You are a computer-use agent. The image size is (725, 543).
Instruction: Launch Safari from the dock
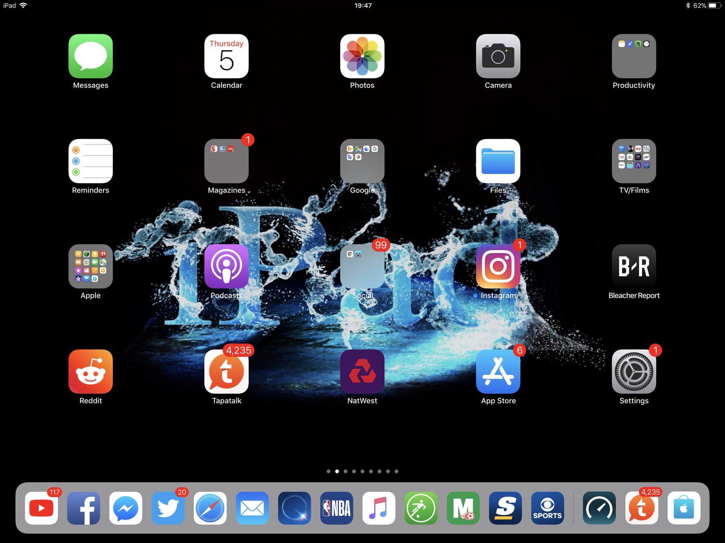(210, 508)
